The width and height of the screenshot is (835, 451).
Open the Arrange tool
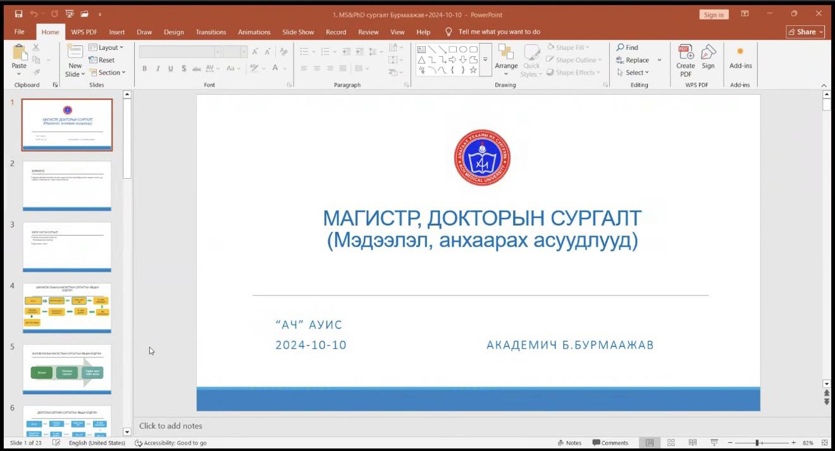coord(506,57)
